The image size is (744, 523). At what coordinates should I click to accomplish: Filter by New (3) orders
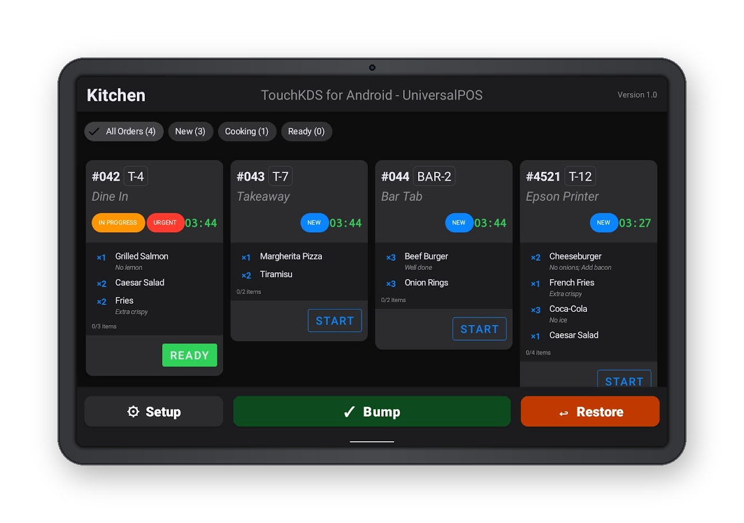point(190,132)
